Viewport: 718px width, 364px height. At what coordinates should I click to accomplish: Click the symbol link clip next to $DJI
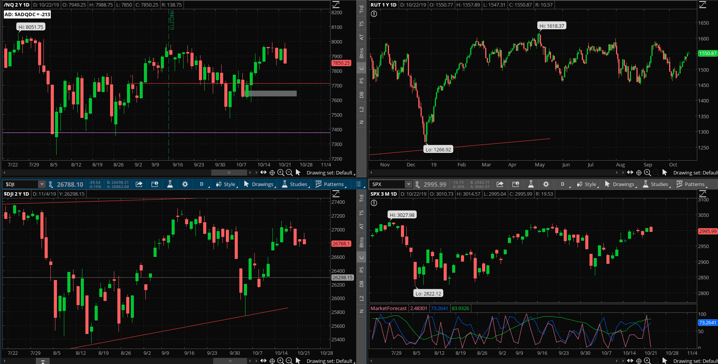(x=50, y=184)
